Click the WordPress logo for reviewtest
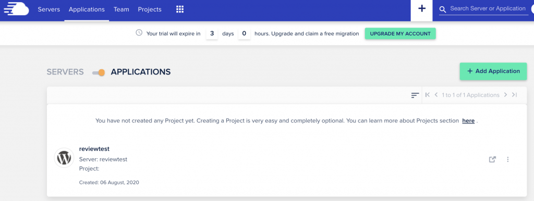 click(x=64, y=157)
